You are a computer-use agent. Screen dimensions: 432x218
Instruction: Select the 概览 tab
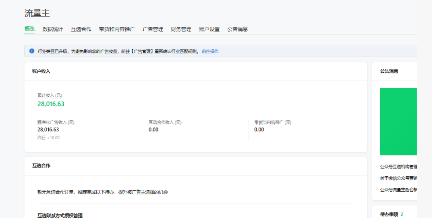point(29,29)
